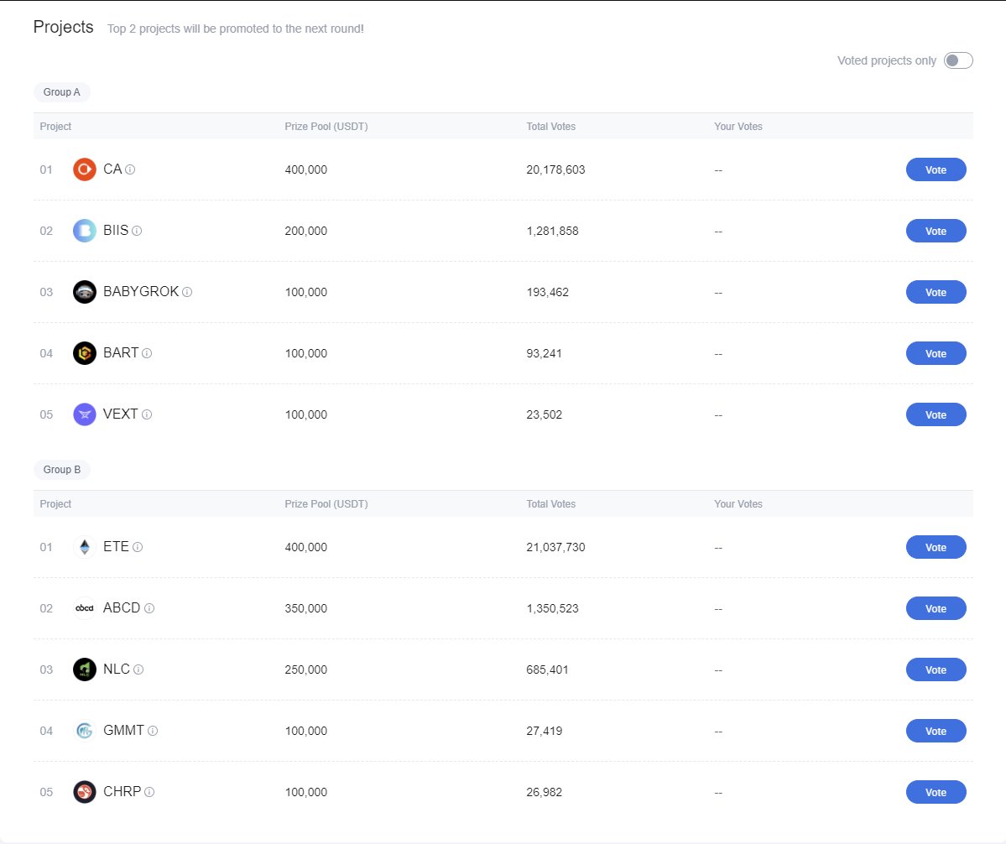Click the ETE project logo icon
Image resolution: width=1006 pixels, height=844 pixels.
(x=84, y=547)
